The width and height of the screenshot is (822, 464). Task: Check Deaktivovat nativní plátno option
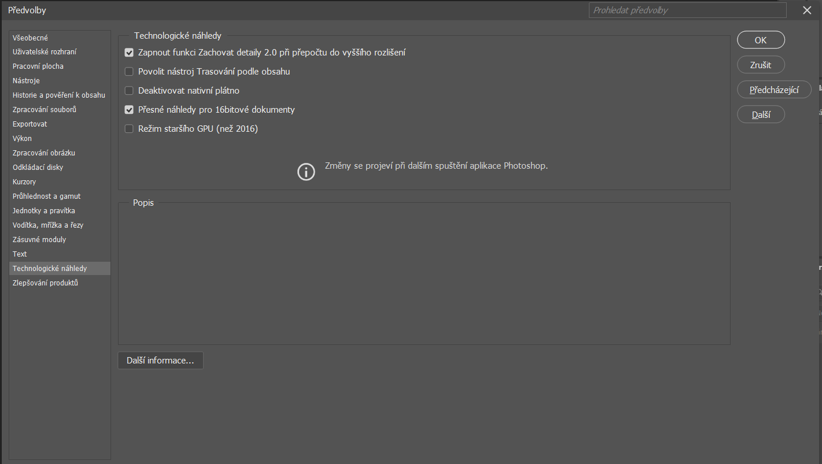coord(129,91)
